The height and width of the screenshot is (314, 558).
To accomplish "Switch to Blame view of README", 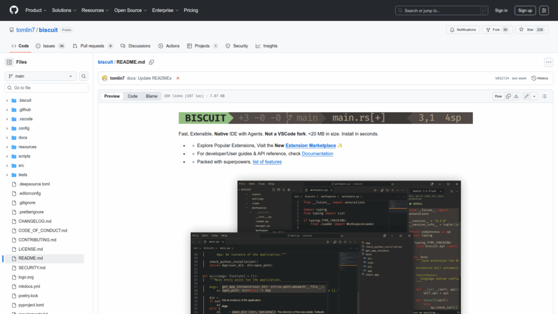I will pos(151,96).
